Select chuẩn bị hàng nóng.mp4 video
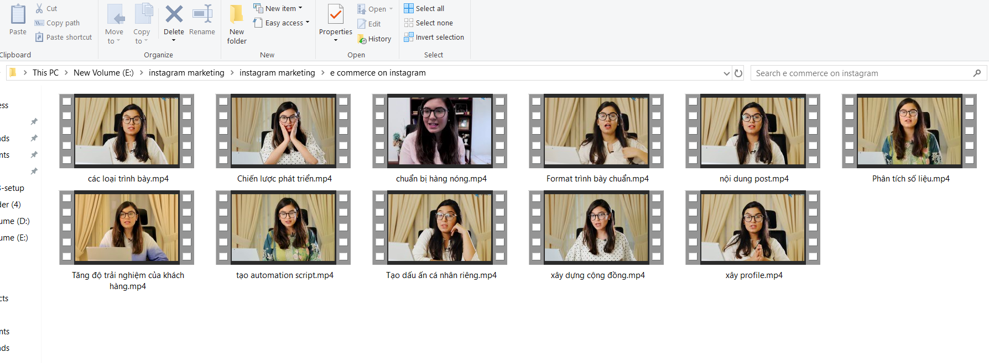This screenshot has width=989, height=363. pos(440,131)
